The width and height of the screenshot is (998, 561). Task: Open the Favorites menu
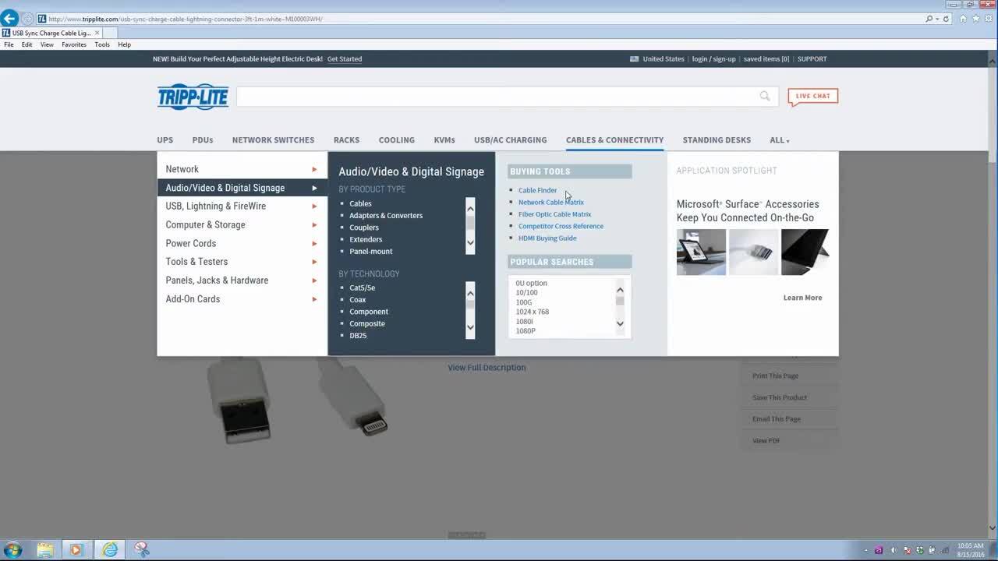pyautogui.click(x=74, y=44)
